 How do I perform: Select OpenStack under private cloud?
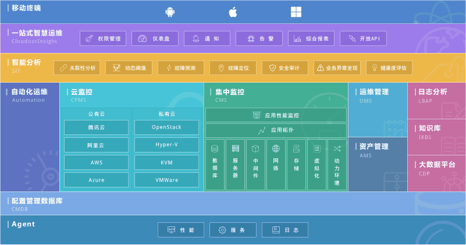pyautogui.click(x=166, y=127)
